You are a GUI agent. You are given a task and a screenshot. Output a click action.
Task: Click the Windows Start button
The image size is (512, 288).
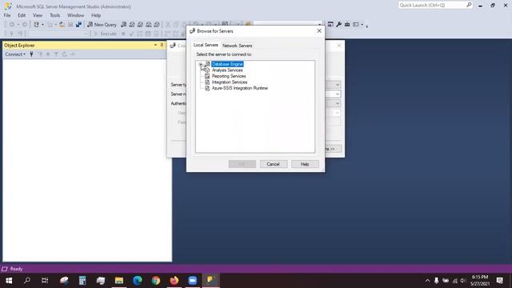pos(9,281)
